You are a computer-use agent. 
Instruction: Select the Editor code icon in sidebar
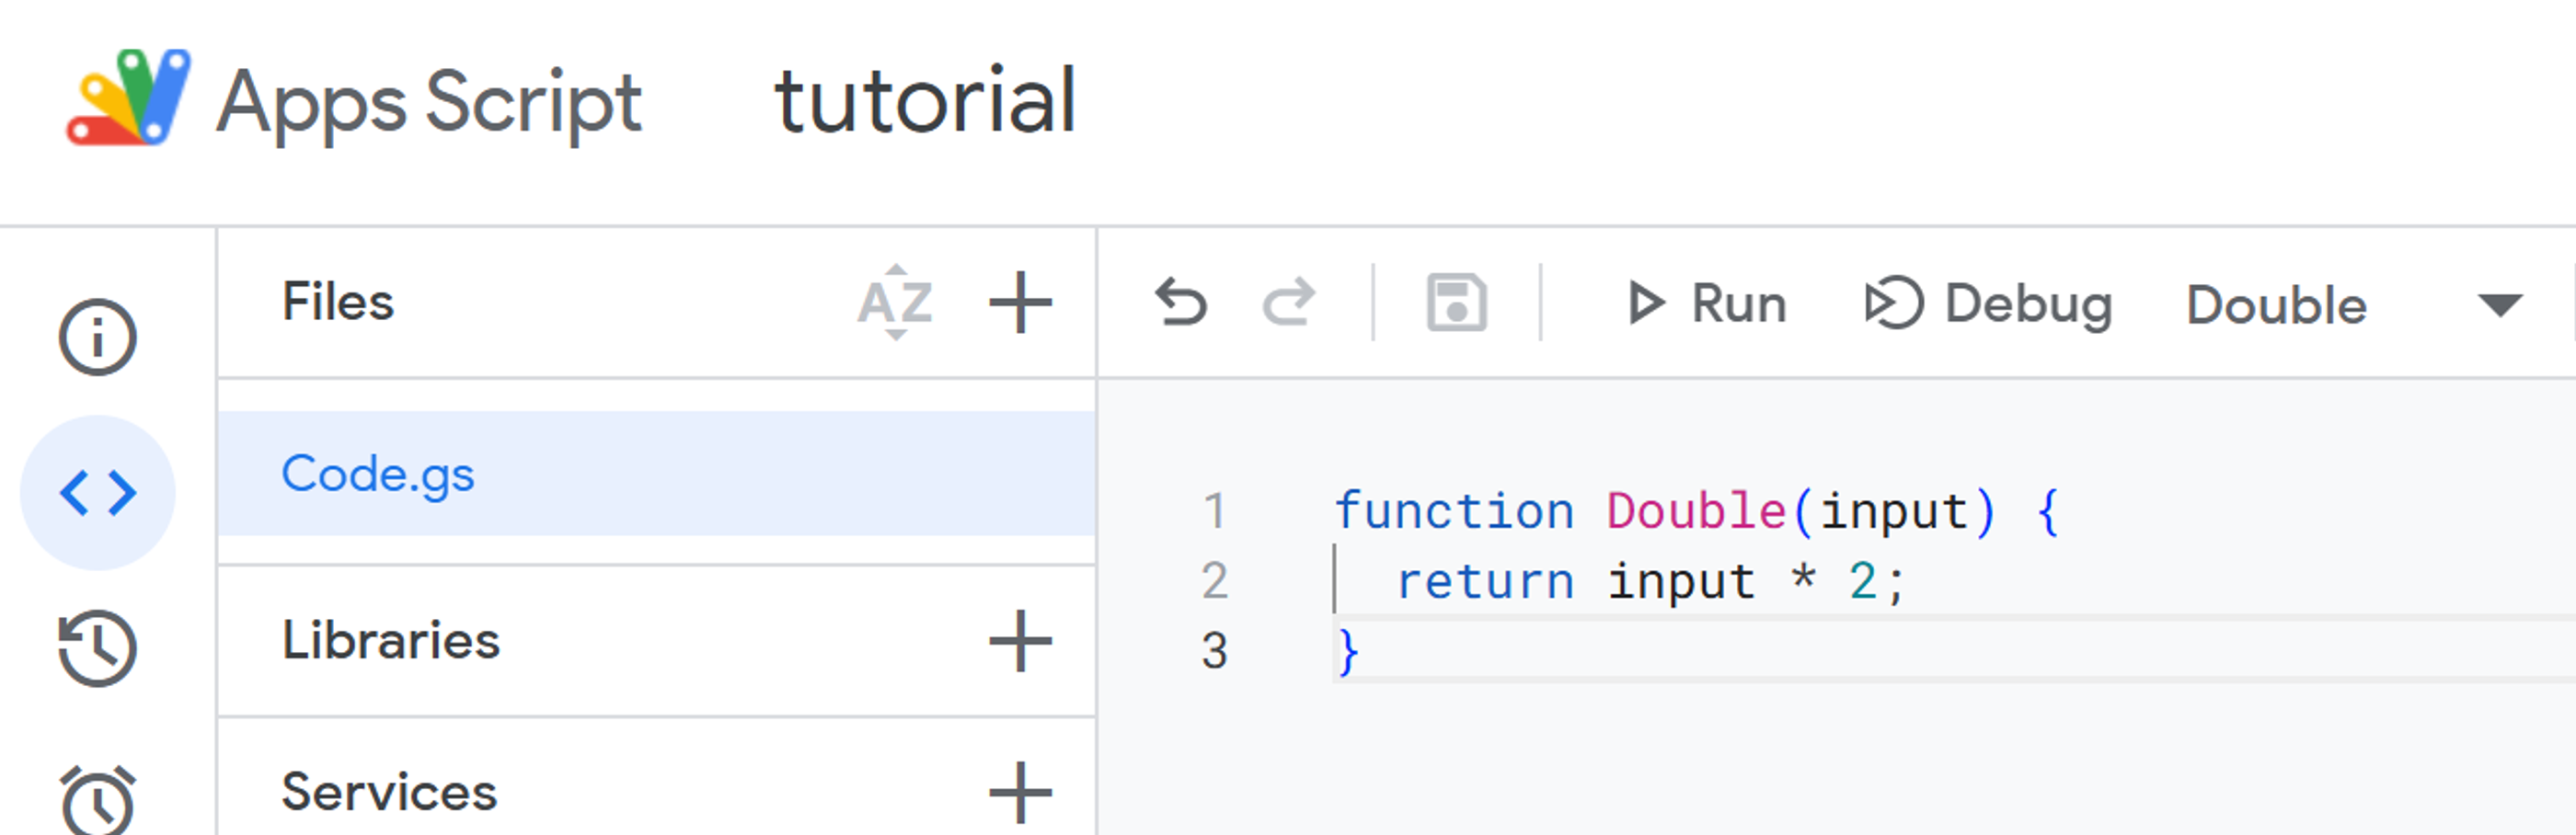click(x=100, y=490)
